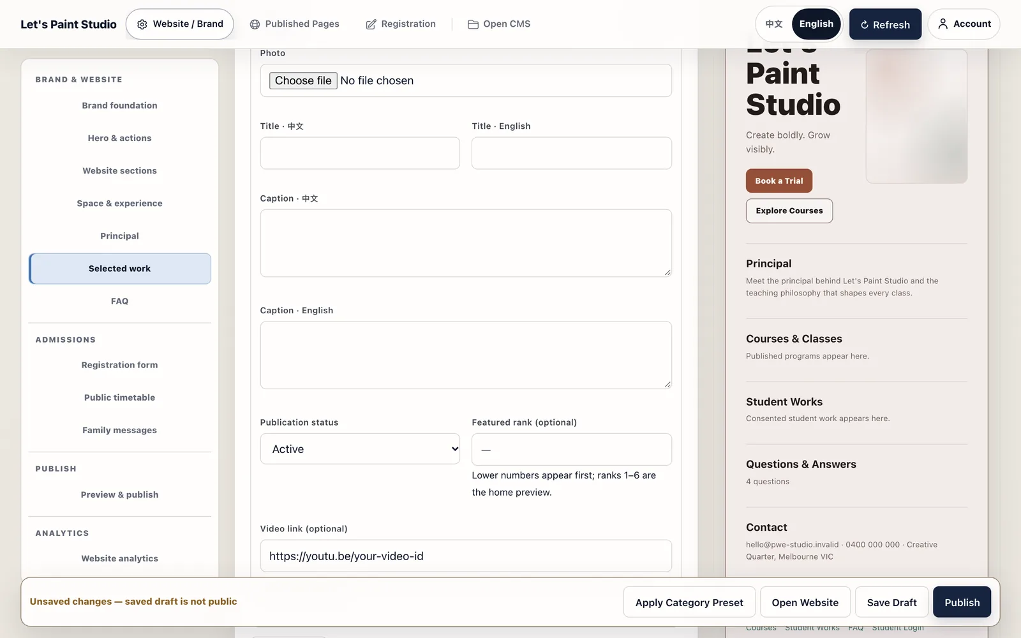Apply Category Preset
The width and height of the screenshot is (1021, 638).
(689, 602)
